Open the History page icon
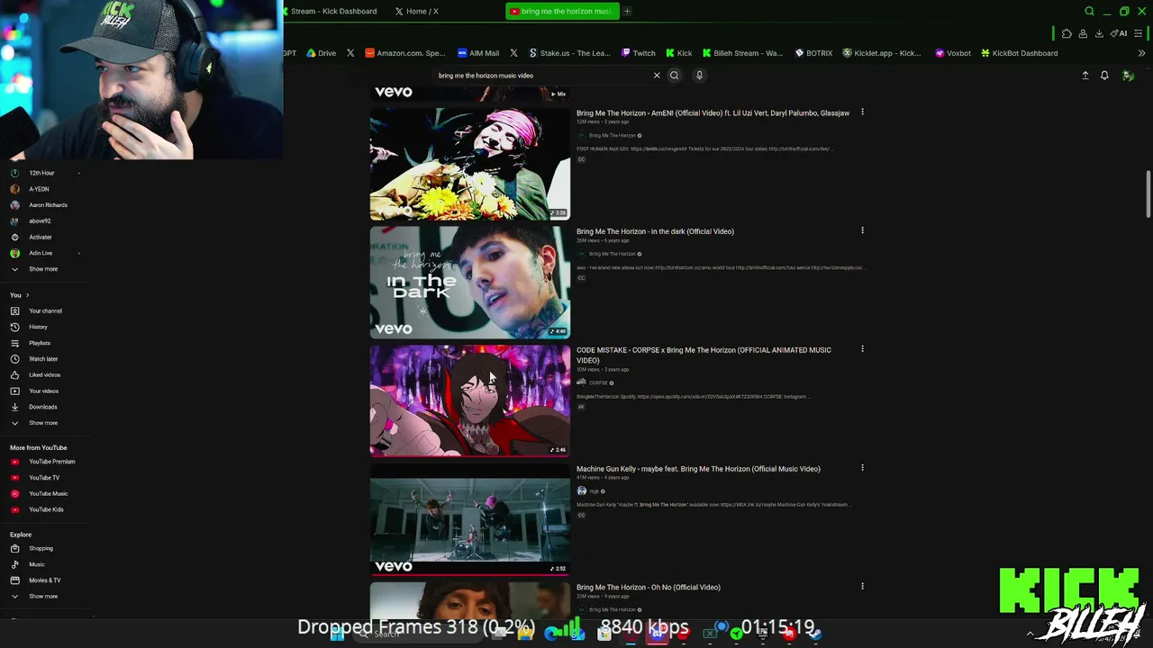 (x=14, y=327)
